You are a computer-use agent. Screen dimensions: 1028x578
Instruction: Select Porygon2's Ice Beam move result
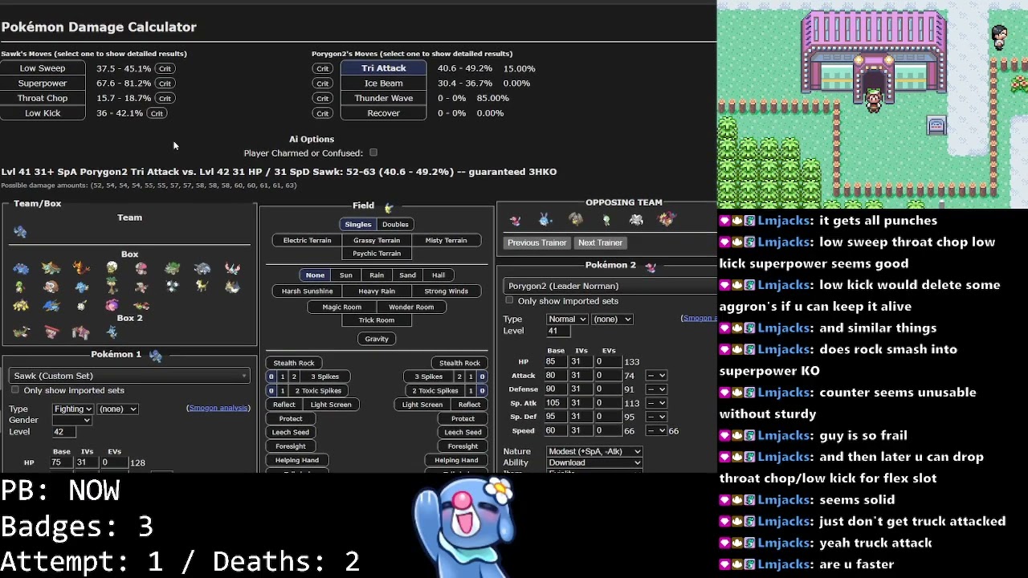pyautogui.click(x=384, y=83)
